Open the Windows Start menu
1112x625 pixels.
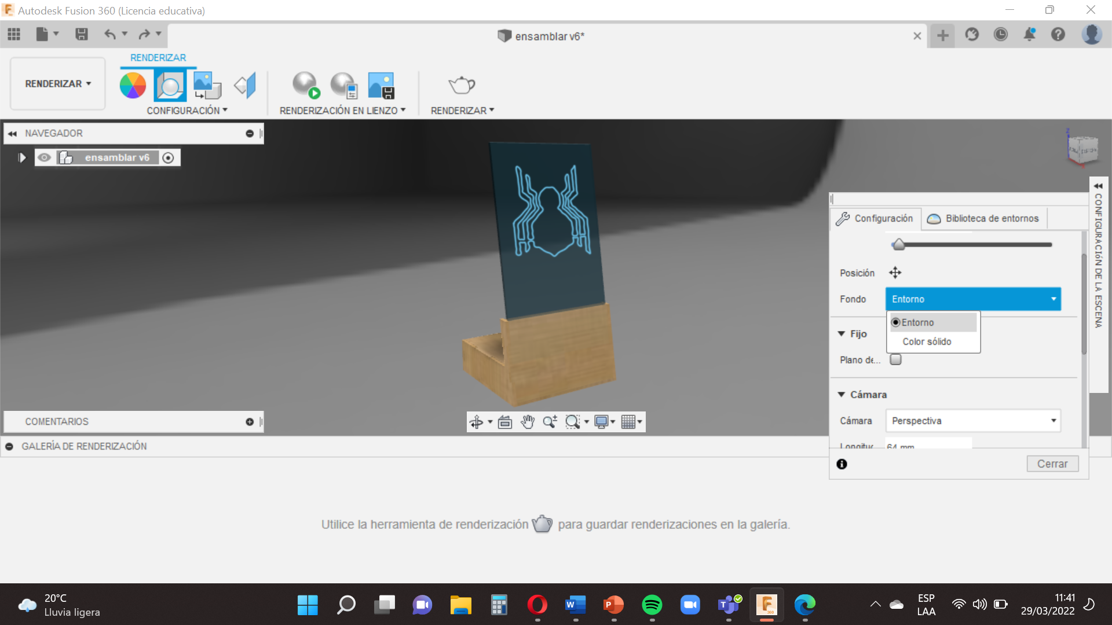coord(308,605)
